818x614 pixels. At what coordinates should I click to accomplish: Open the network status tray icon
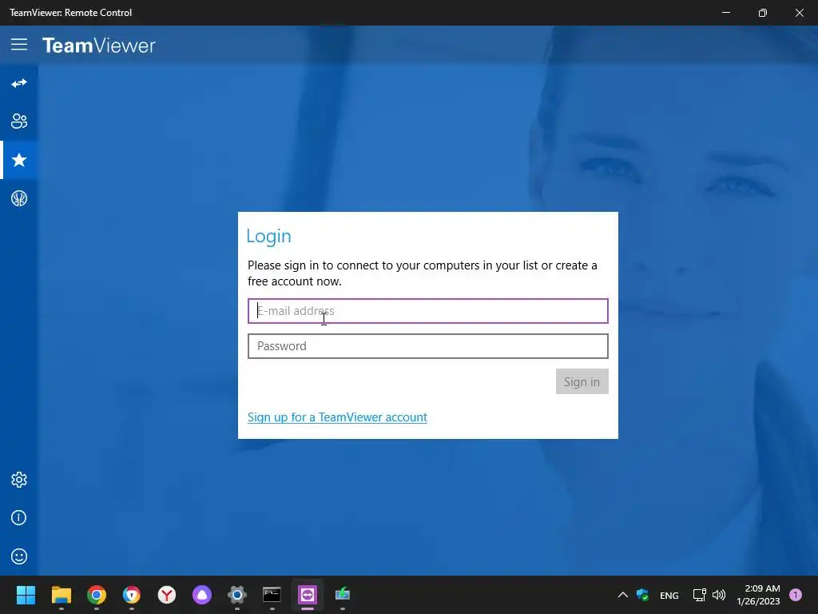(699, 595)
